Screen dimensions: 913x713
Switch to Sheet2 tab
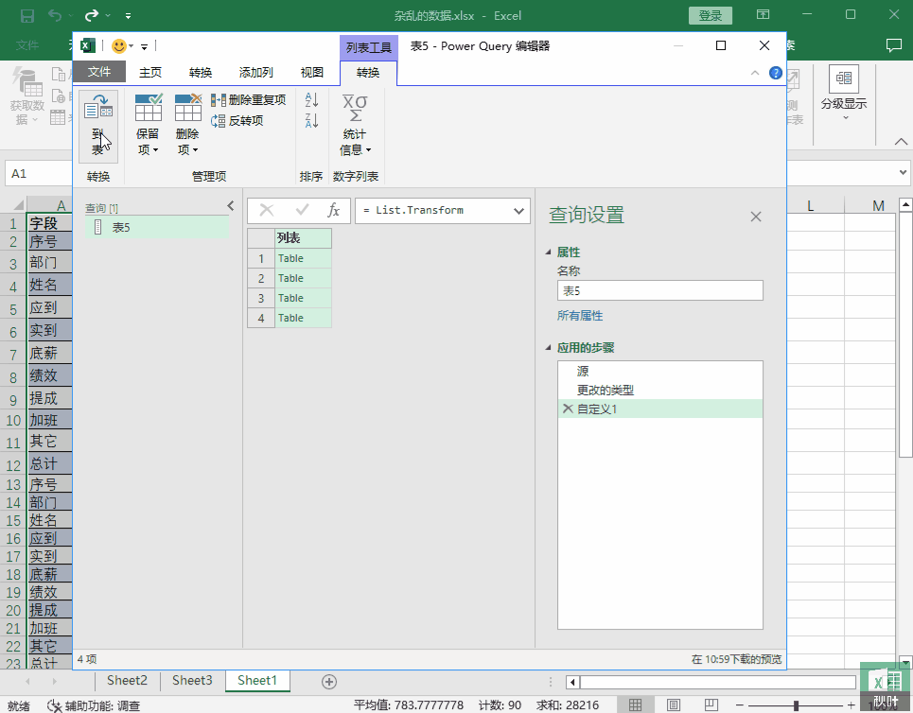tap(127, 681)
